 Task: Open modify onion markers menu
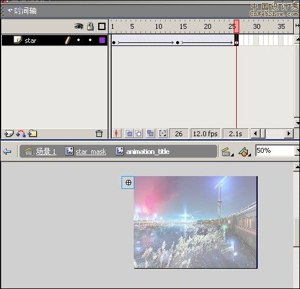[163, 134]
